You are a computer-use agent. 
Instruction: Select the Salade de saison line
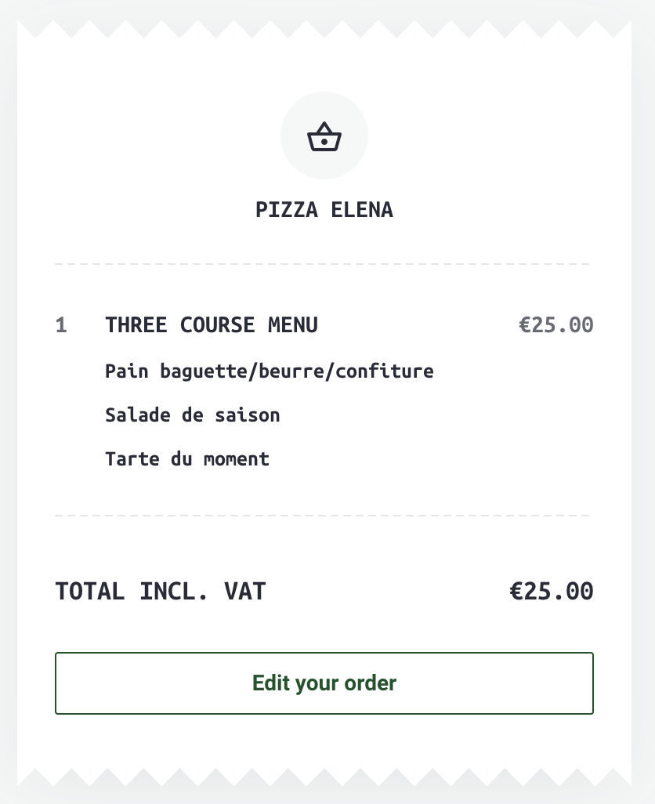click(x=192, y=415)
